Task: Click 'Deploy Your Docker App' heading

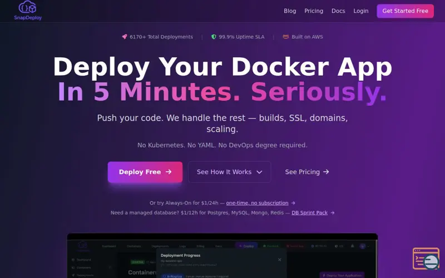Action: [x=222, y=67]
